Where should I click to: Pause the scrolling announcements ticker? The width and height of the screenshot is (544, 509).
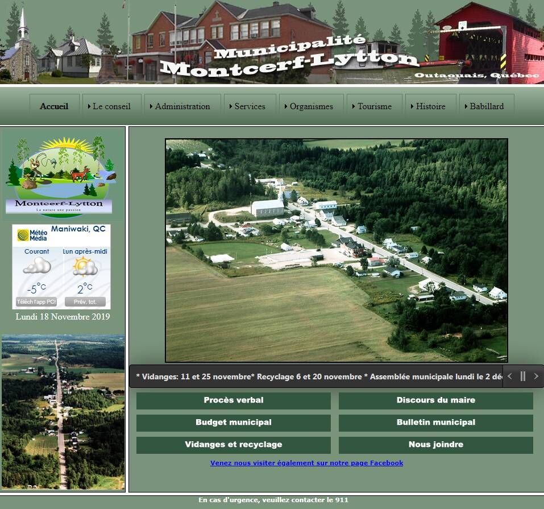522,376
